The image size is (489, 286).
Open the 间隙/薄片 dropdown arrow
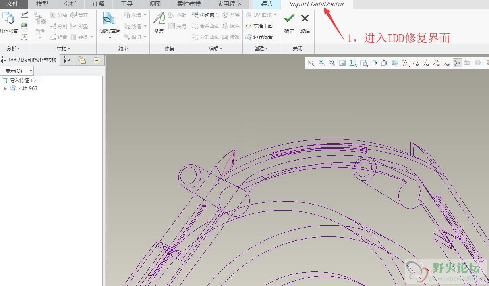click(x=110, y=38)
